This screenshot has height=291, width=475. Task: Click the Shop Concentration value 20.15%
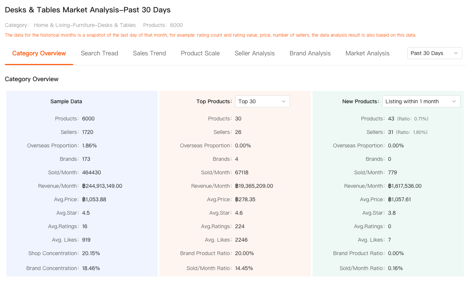coord(91,253)
